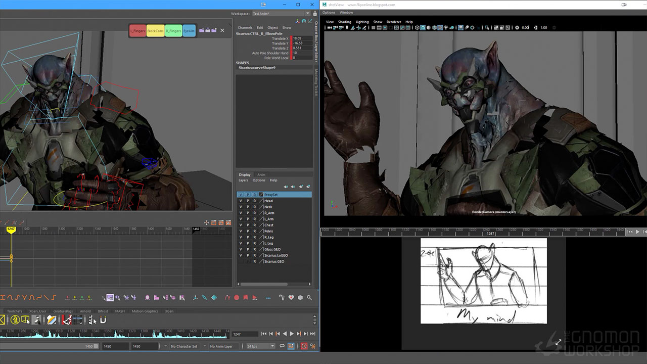Toggle the R reference box for Chest layer
The height and width of the screenshot is (364, 647).
(x=254, y=225)
